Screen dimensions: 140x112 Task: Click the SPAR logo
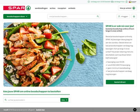click(17, 8)
